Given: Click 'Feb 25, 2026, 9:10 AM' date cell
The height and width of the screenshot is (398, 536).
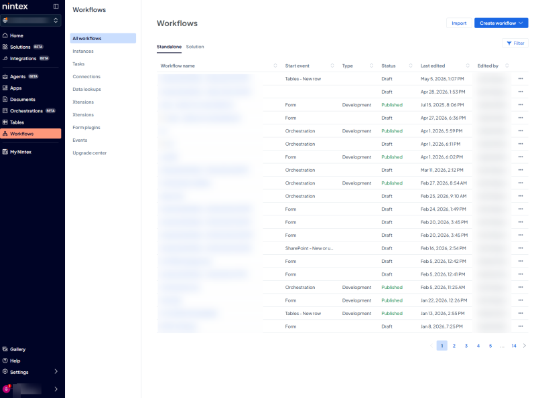Looking at the screenshot, I should click(x=444, y=196).
